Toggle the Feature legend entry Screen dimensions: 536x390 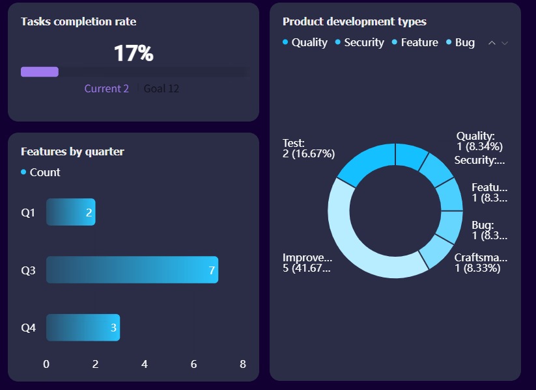[x=415, y=42]
